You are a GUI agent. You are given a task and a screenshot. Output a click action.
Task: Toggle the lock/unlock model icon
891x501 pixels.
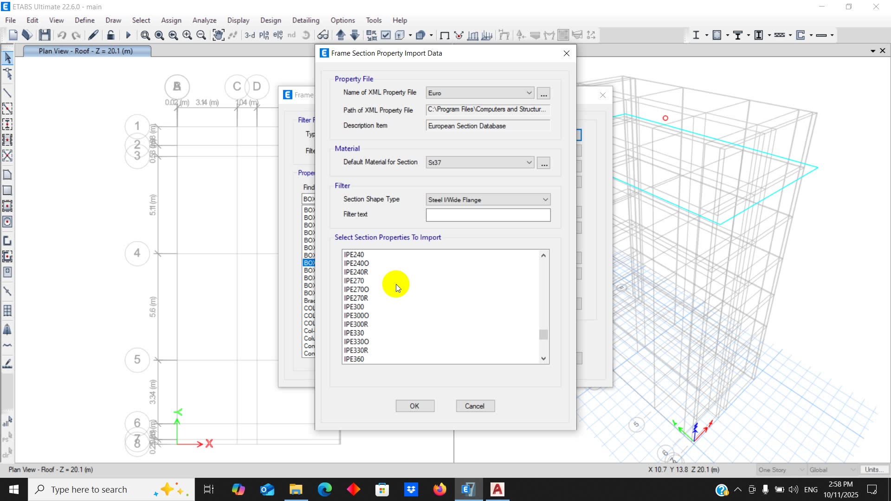pos(110,35)
